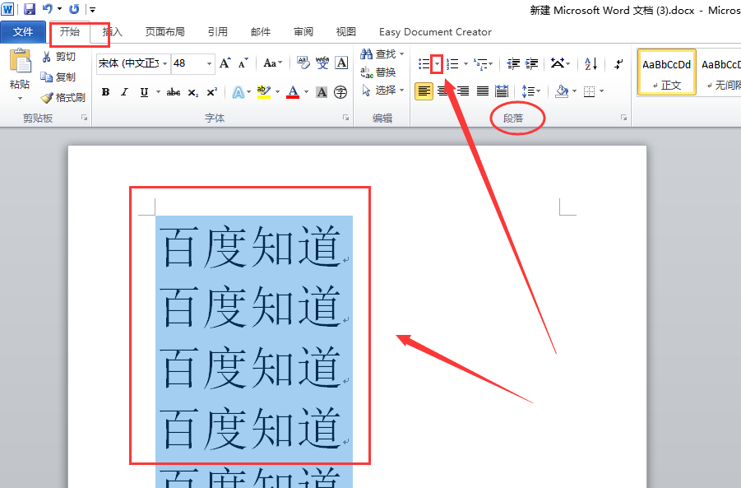Click 复制 copy button
This screenshot has height=488, width=741.
(58, 77)
